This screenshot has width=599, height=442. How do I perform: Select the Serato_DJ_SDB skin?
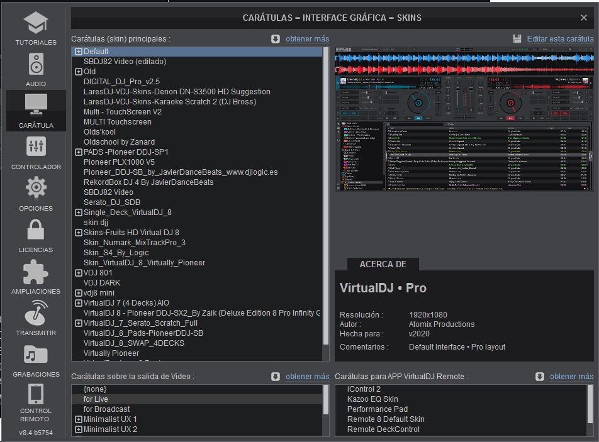coord(112,202)
